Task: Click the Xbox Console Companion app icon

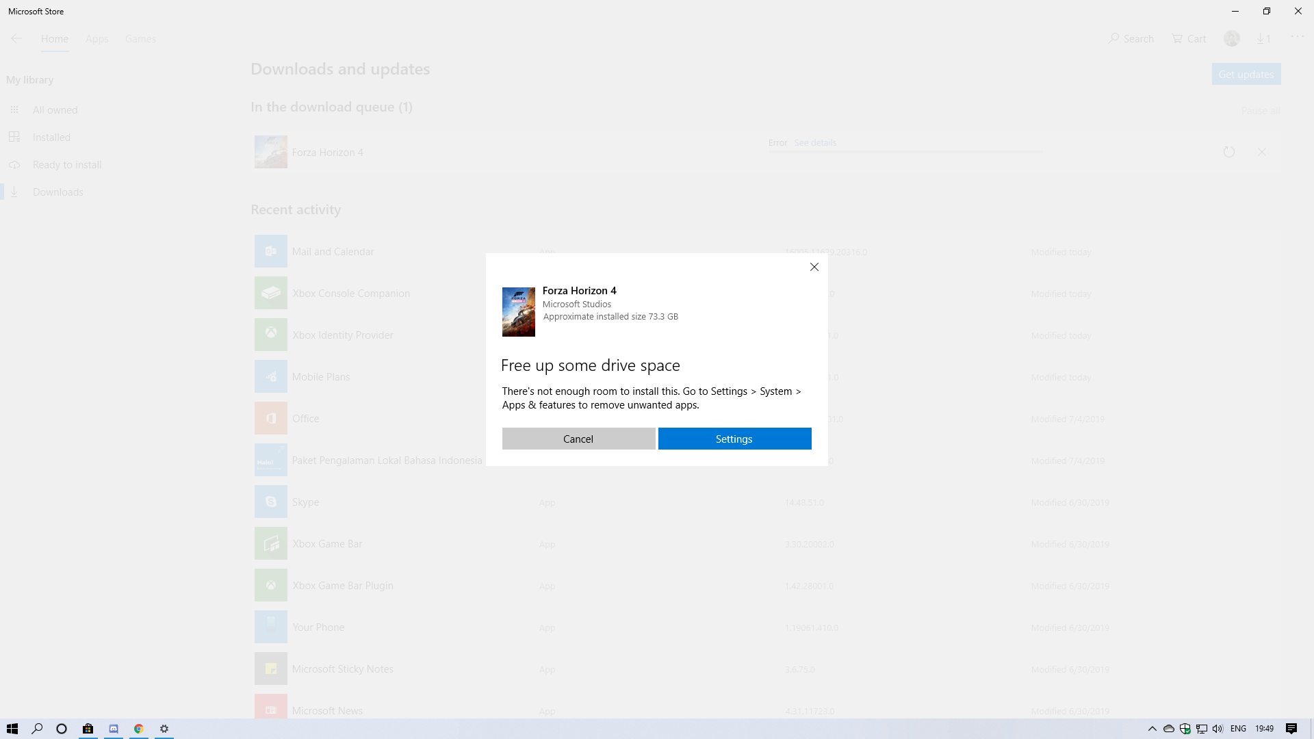Action: coord(271,293)
